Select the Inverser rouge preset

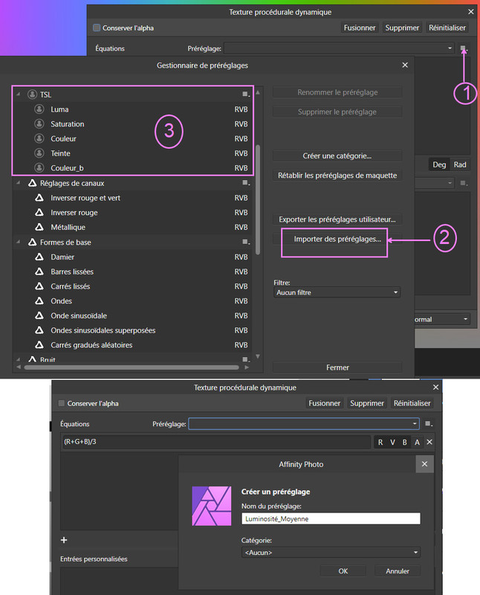click(x=133, y=213)
